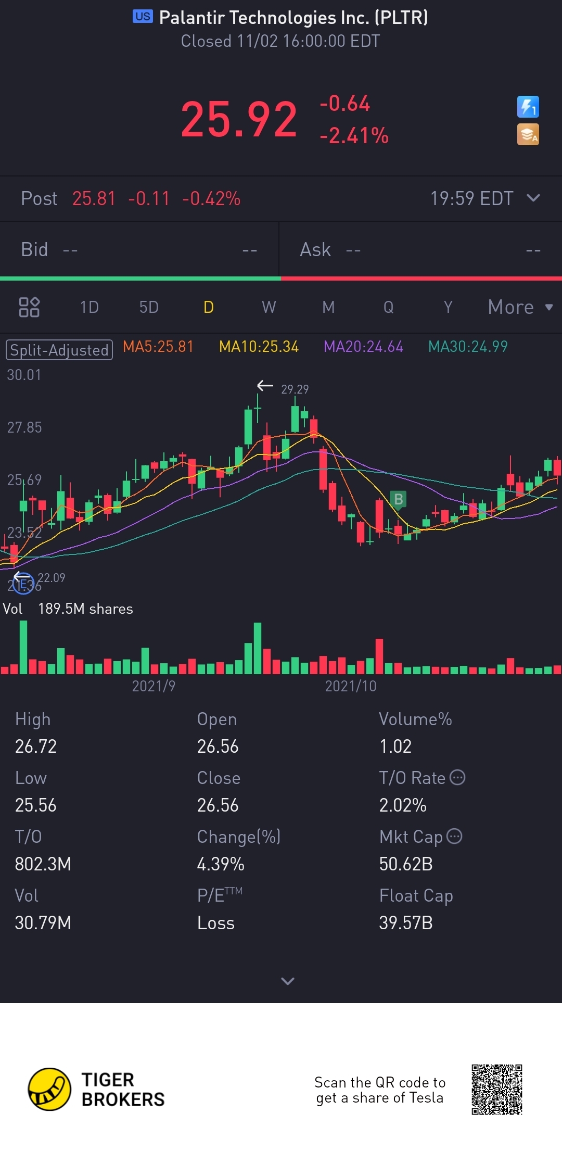Tap the Bid price panel
This screenshot has width=562, height=1176.
(x=139, y=250)
